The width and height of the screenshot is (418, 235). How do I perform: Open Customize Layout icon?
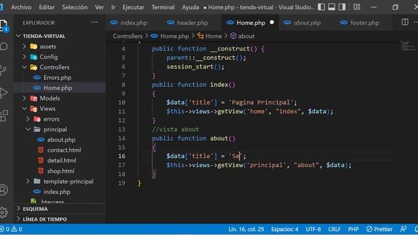tap(357, 7)
